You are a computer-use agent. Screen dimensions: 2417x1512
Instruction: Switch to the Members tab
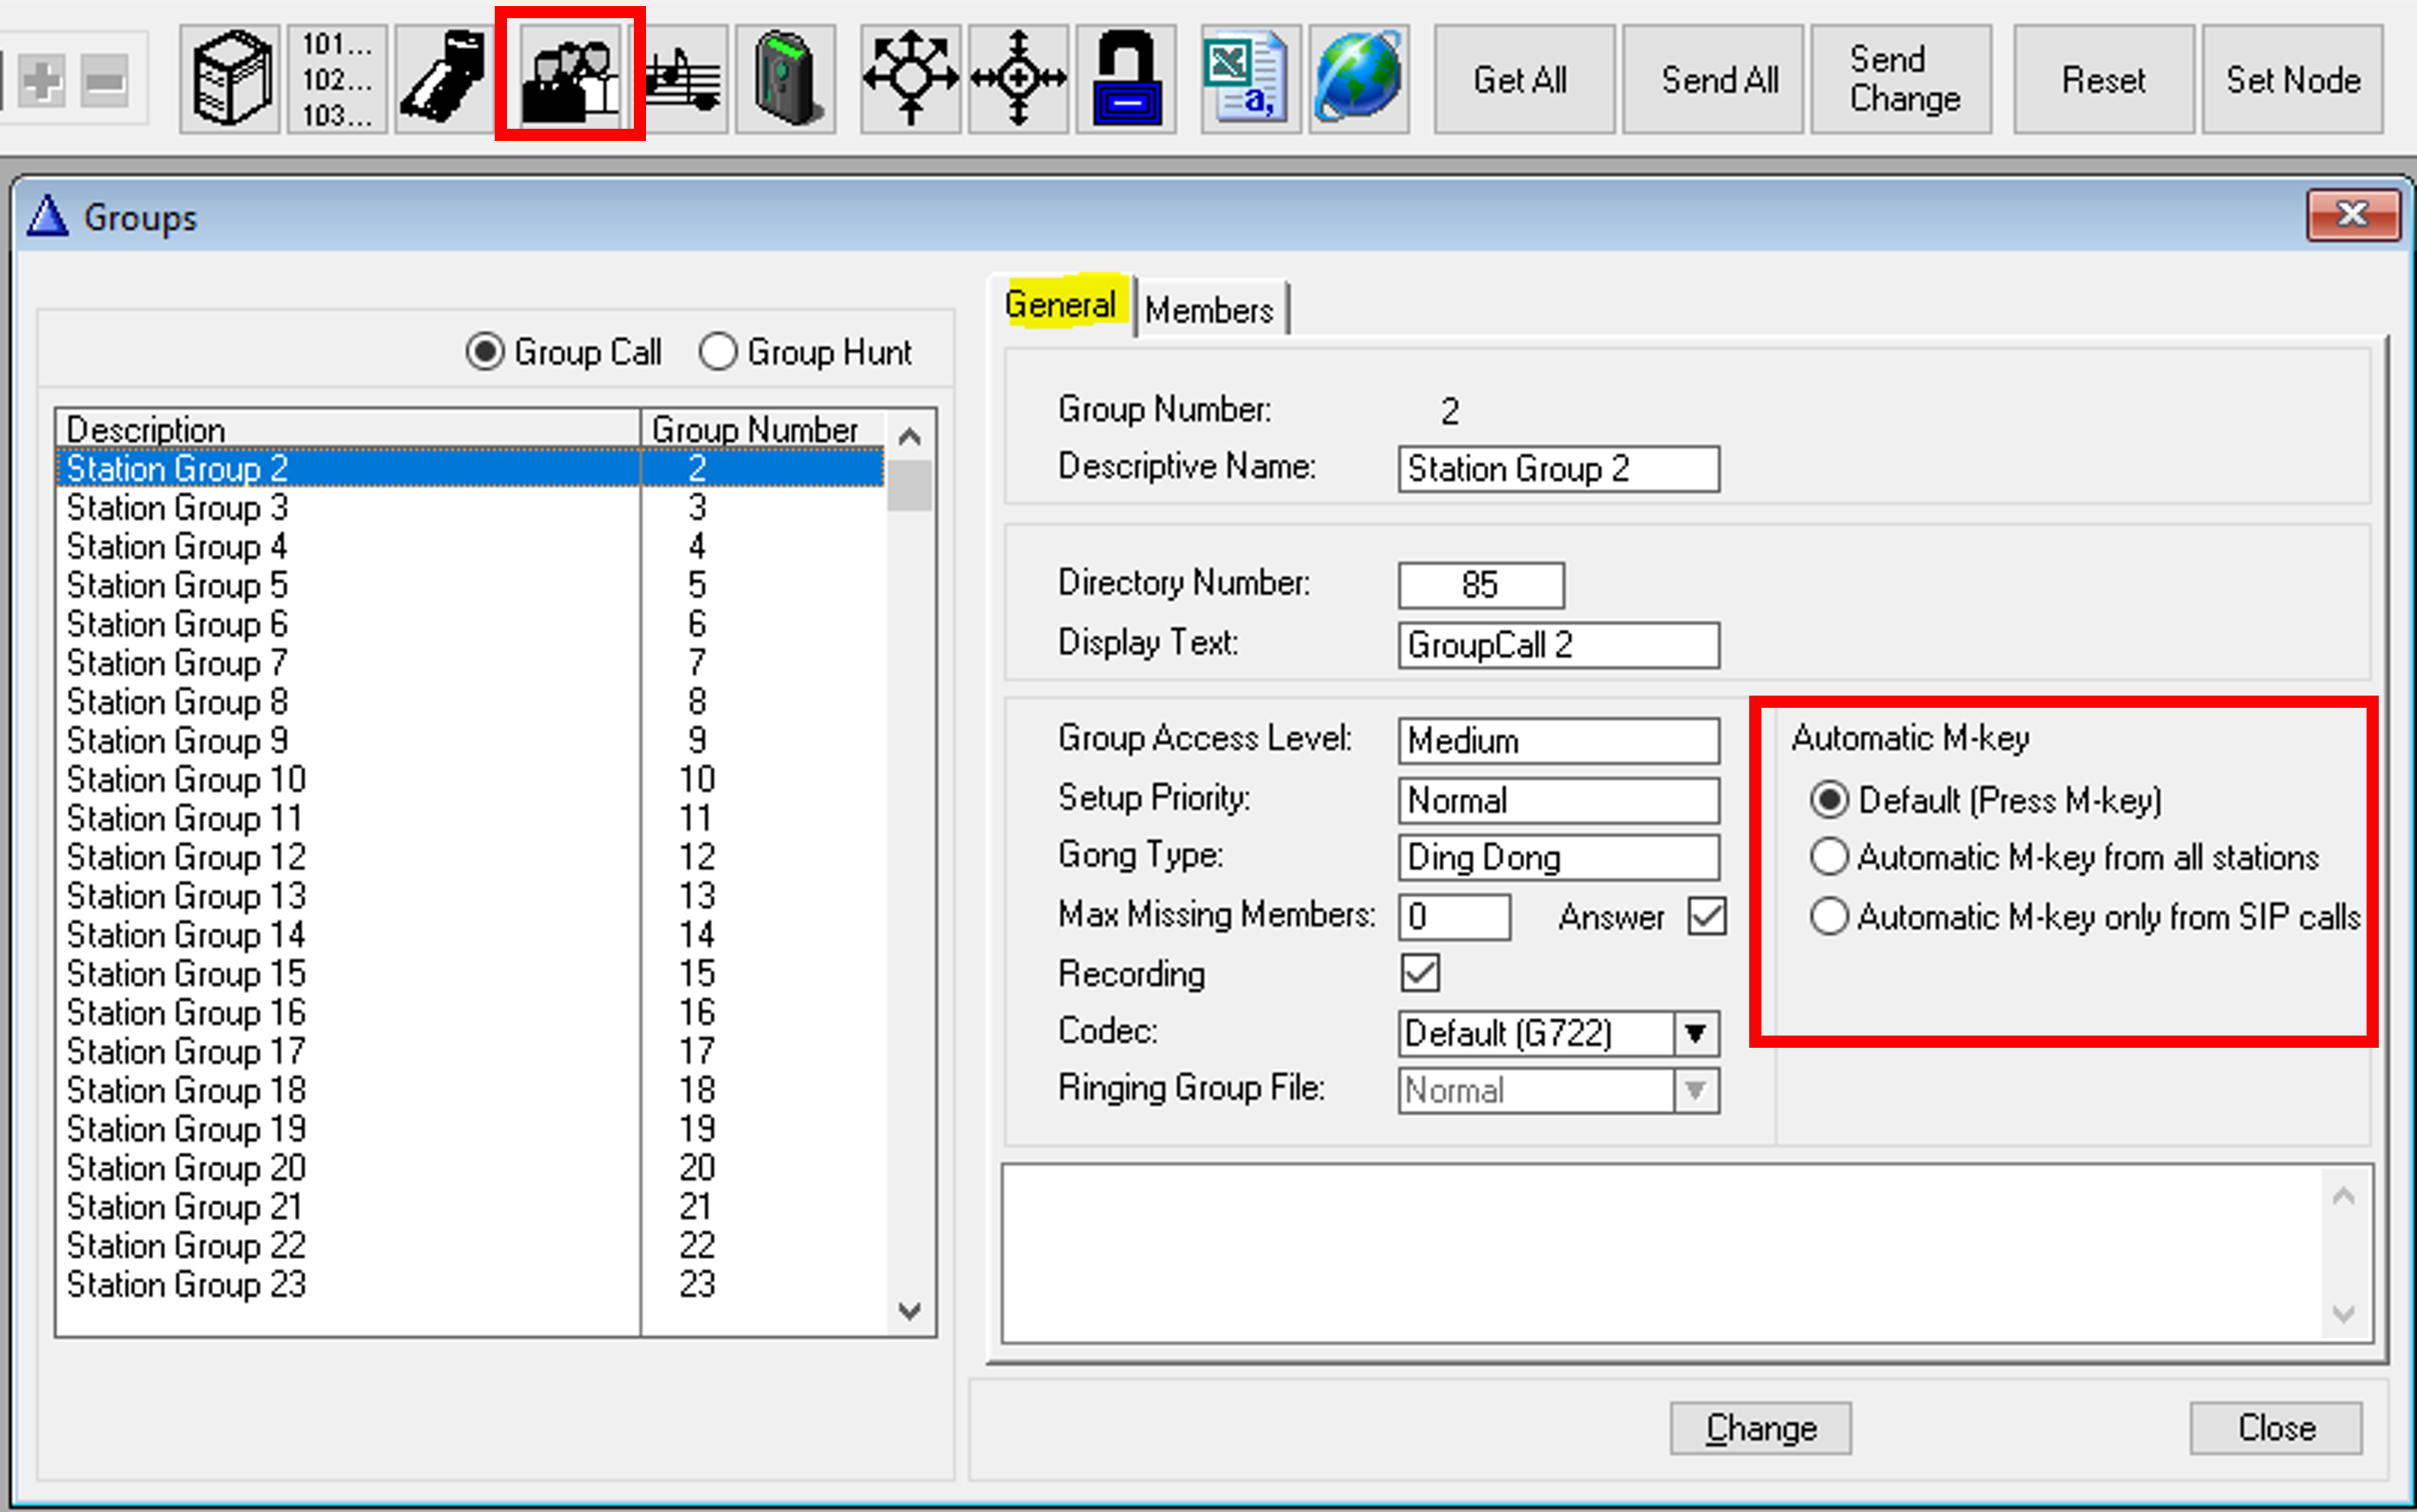[1209, 310]
